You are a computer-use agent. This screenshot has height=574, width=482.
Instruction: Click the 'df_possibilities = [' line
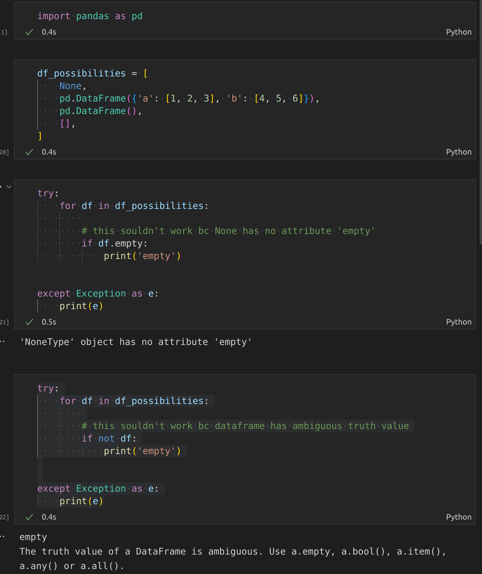93,73
